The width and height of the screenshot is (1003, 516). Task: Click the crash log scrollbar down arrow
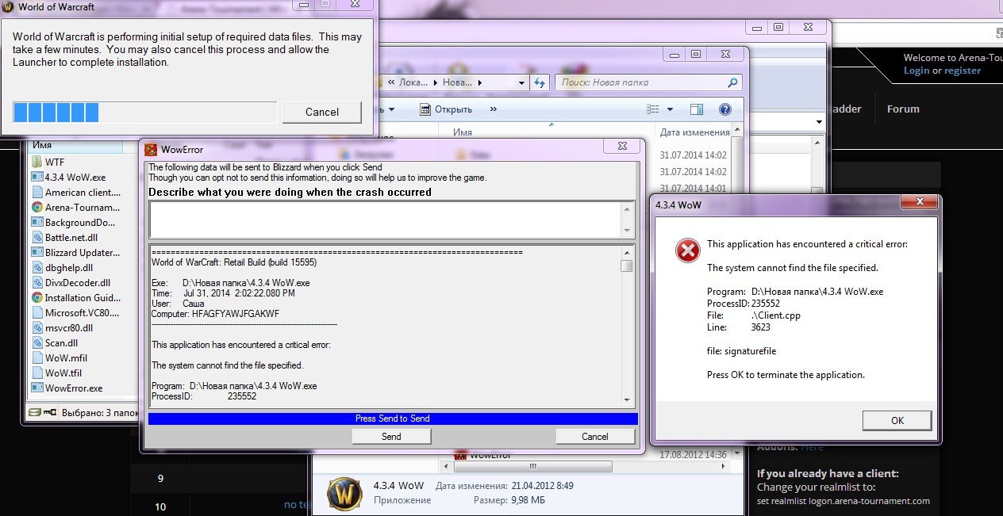[x=627, y=400]
